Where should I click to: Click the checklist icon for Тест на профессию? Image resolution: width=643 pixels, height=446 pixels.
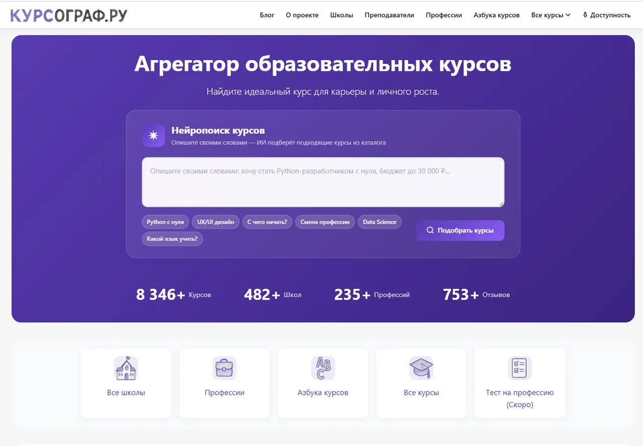coord(520,368)
